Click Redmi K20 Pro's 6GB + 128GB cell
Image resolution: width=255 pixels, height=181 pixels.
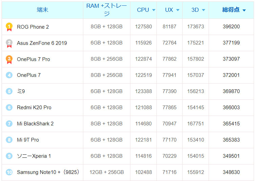[x=107, y=108]
